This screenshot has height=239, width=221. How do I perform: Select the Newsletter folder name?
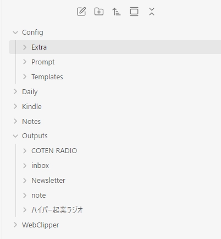[48, 181]
